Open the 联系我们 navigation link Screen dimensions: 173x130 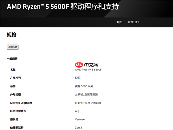coord(133,22)
